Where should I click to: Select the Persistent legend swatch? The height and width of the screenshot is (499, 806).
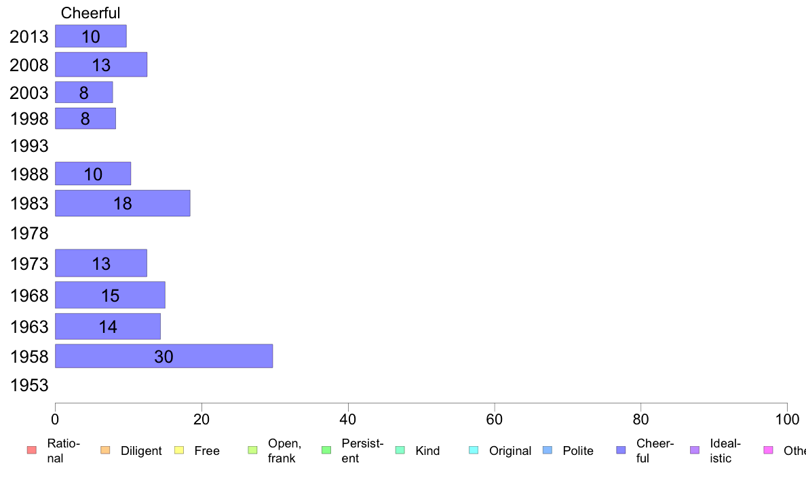pyautogui.click(x=326, y=450)
